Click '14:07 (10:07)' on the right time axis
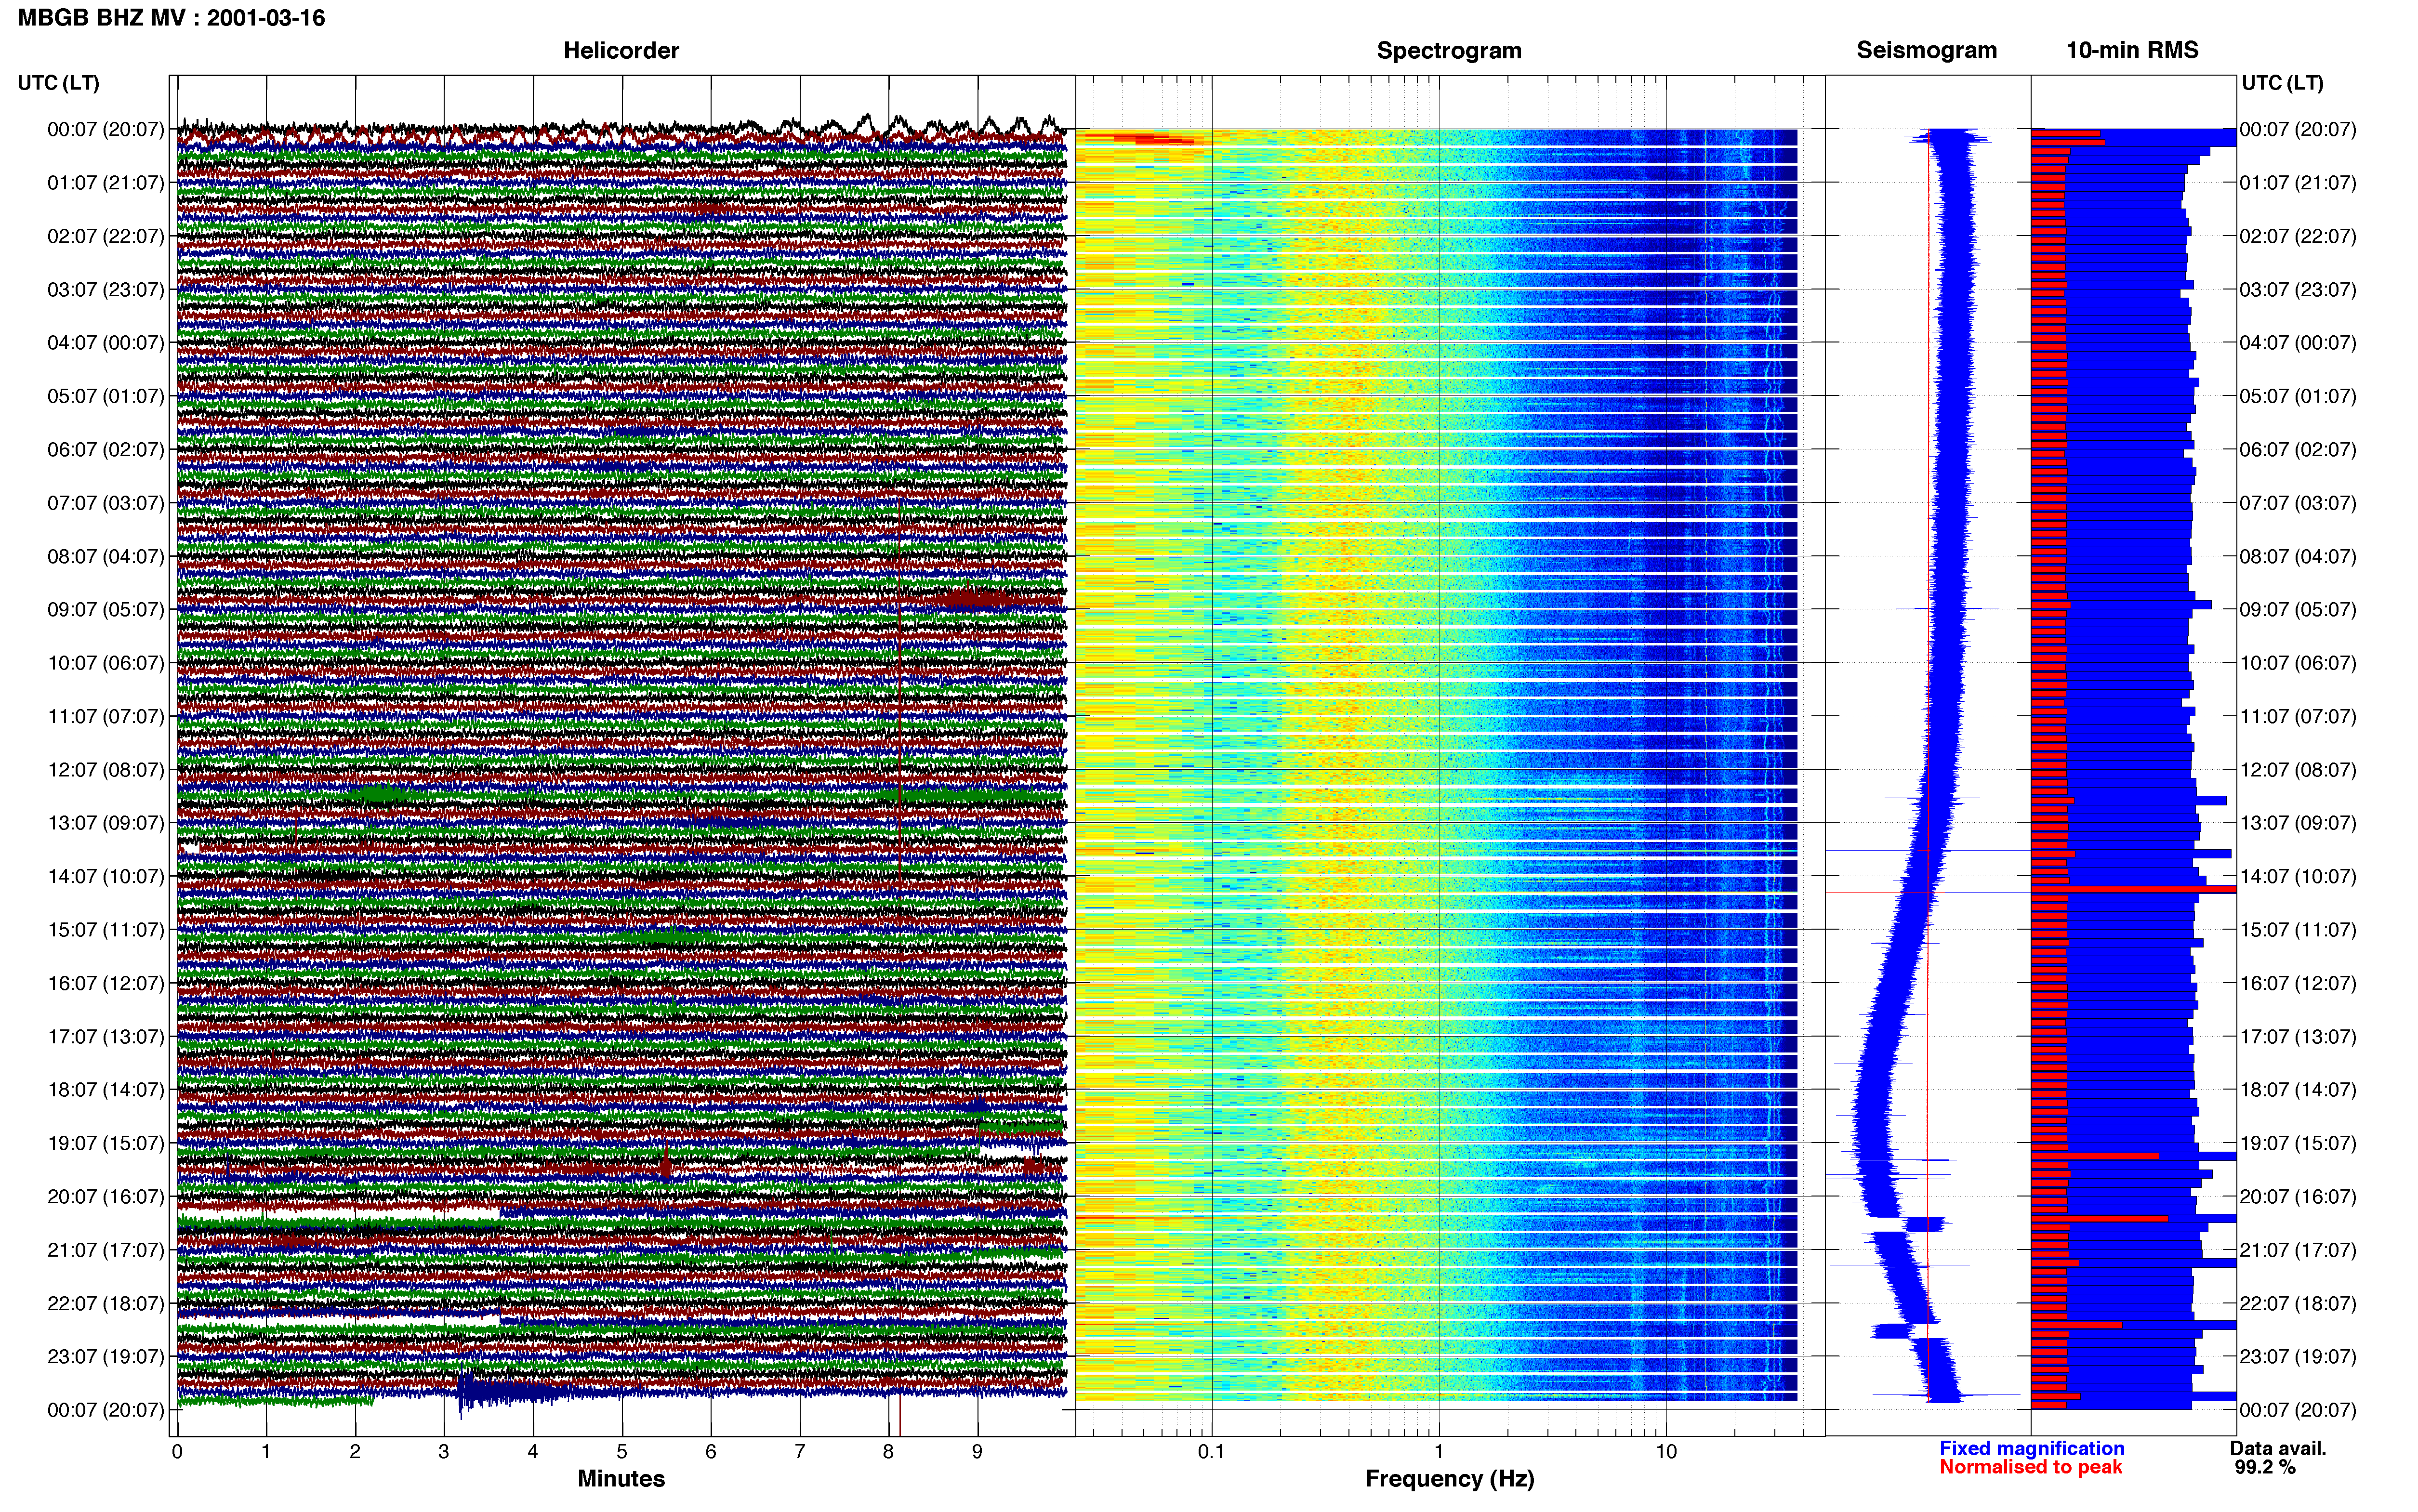Viewport: 2418px width, 1512px height. tap(2298, 876)
